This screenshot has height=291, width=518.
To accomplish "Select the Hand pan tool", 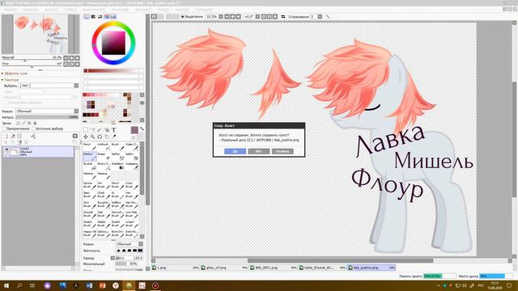I will coord(106,137).
